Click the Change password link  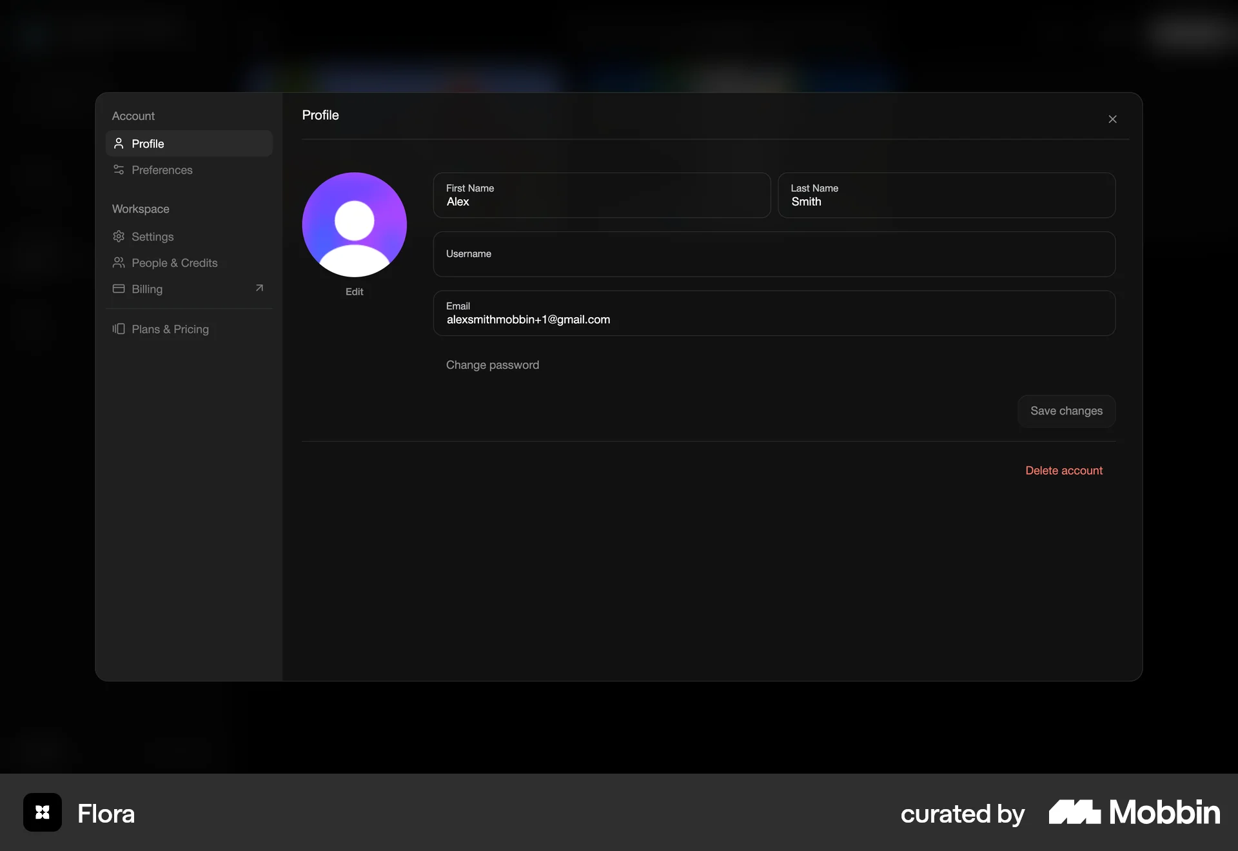coord(492,366)
